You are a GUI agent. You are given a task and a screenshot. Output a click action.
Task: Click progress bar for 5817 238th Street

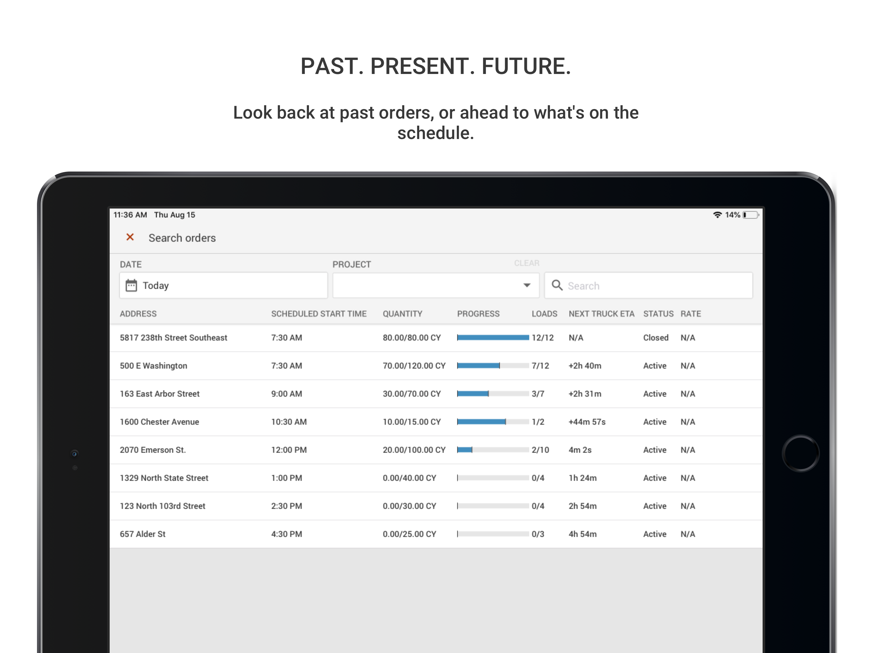point(493,338)
